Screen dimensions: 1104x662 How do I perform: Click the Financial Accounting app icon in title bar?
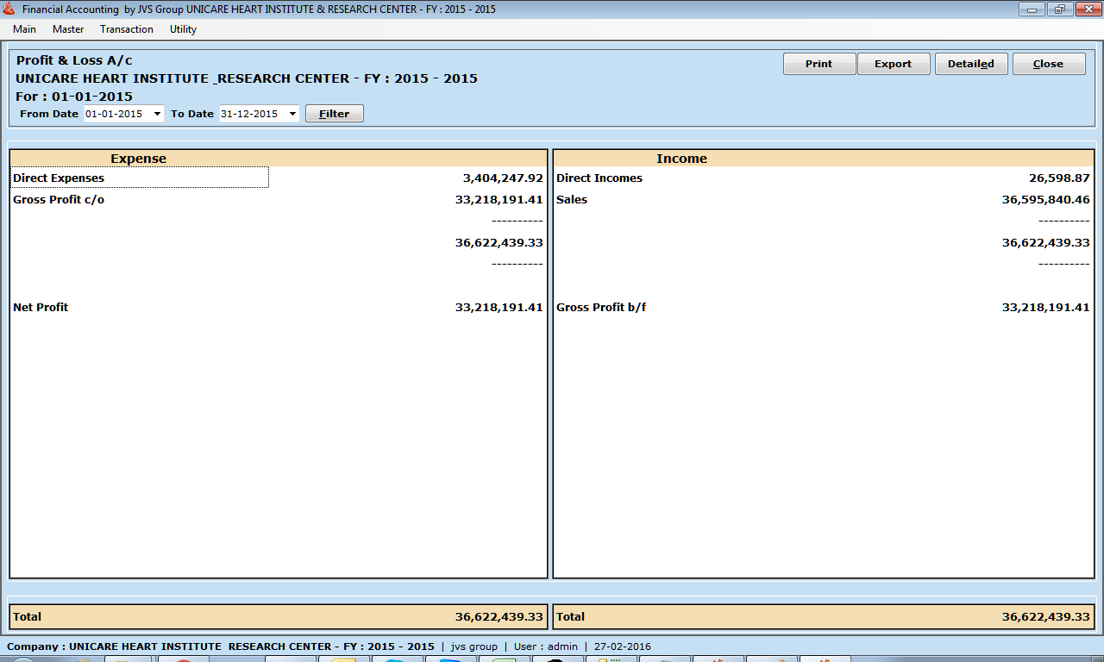pos(9,9)
